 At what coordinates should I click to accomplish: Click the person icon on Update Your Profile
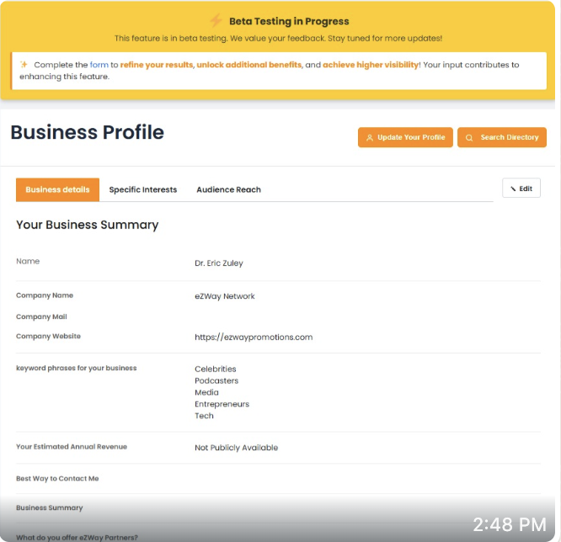point(370,138)
